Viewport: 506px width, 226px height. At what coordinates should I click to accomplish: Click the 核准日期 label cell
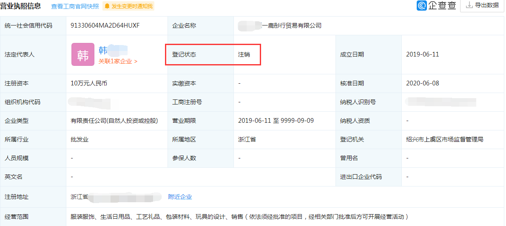point(369,83)
